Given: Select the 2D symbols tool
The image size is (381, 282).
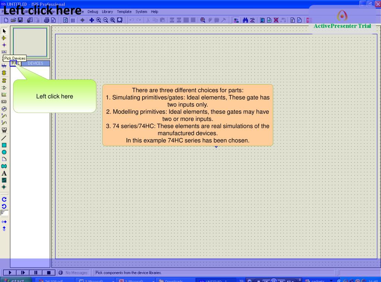Looking at the screenshot, I should coord(4,180).
